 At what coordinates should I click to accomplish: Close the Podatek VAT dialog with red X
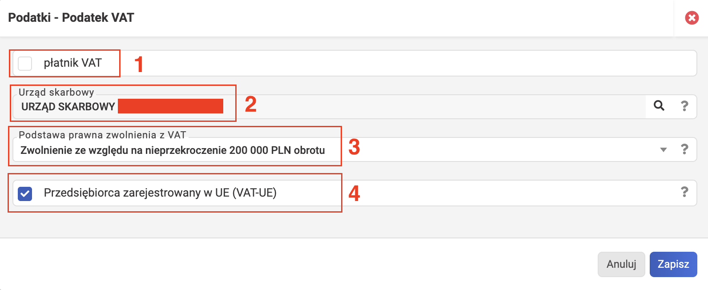[x=692, y=18]
